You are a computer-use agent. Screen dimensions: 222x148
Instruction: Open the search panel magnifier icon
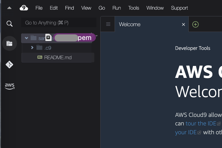pos(9,24)
